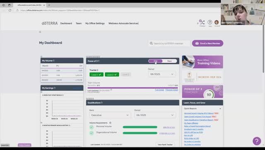Open the Personal Growth Volume report link

tap(199, 113)
